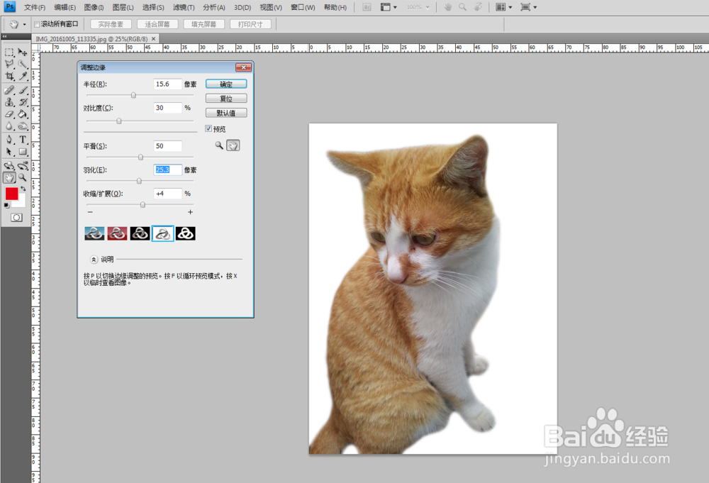Choose the On Black preview mode

(x=140, y=233)
